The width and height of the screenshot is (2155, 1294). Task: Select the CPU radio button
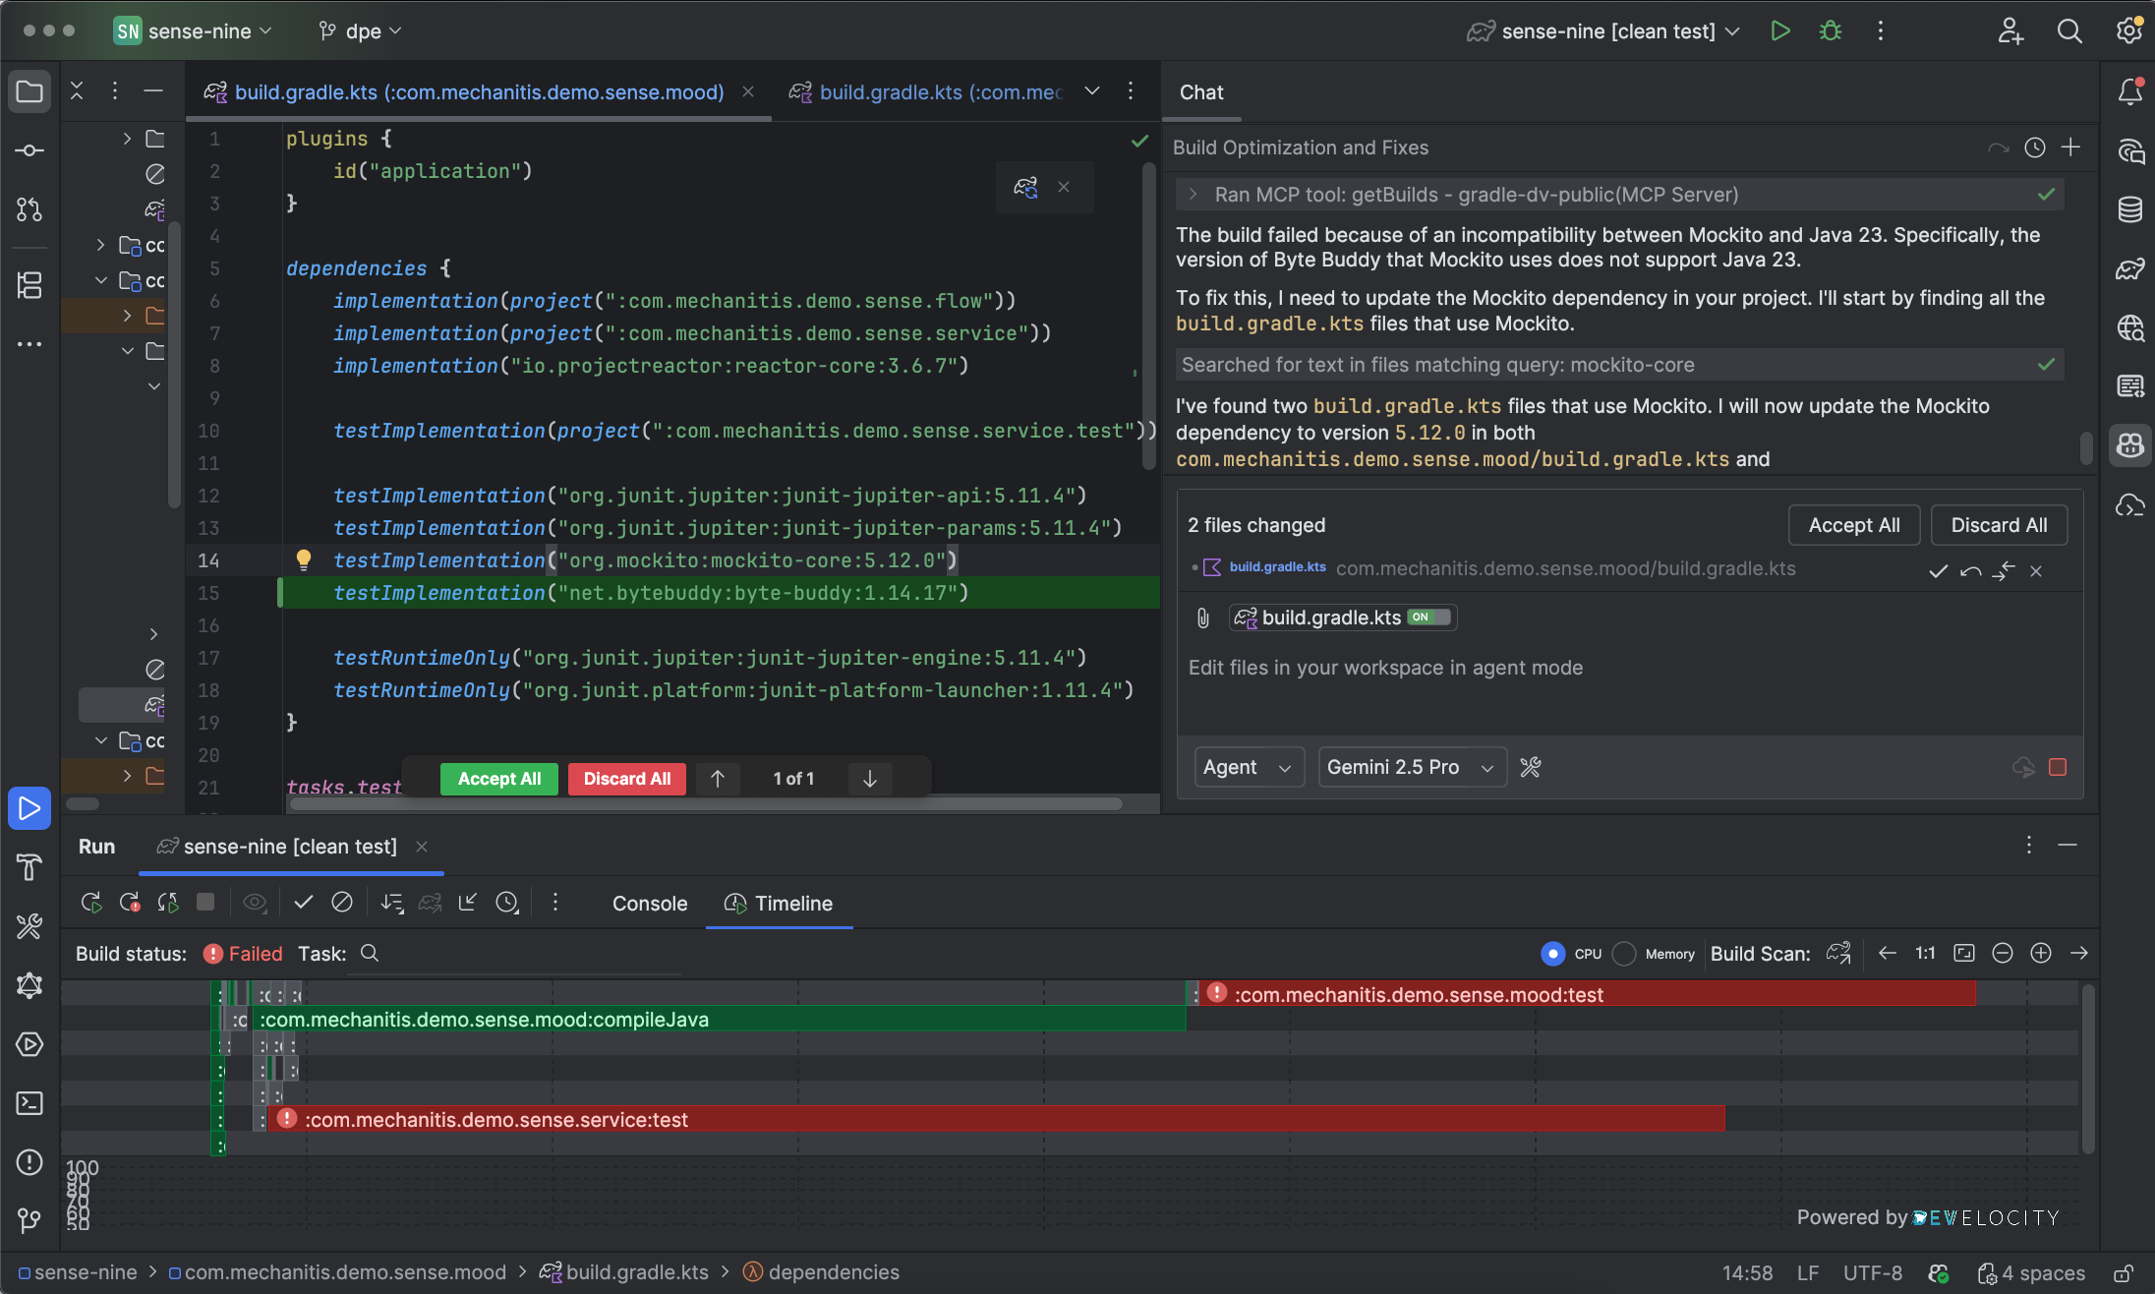1553,953
